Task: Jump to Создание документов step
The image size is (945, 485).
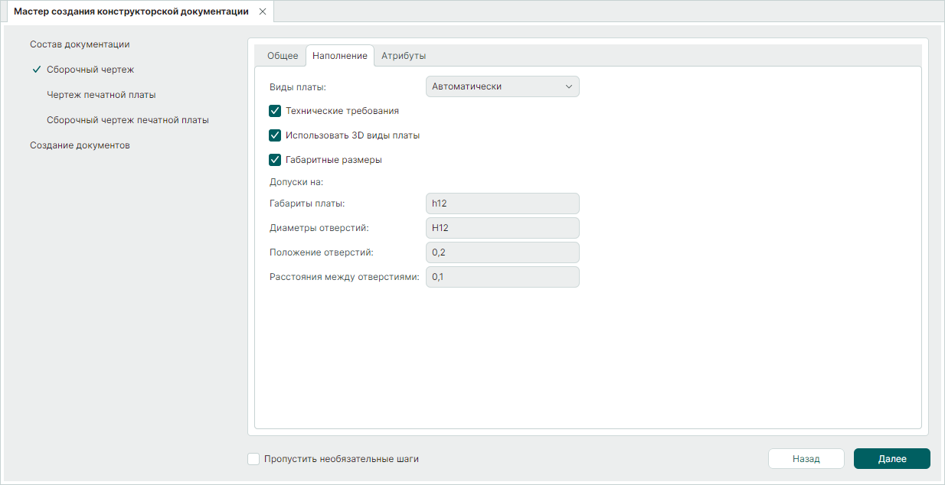Action: [x=80, y=145]
